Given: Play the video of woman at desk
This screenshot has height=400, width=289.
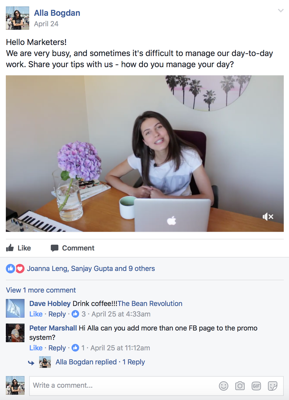Looking at the screenshot, I should 145,154.
